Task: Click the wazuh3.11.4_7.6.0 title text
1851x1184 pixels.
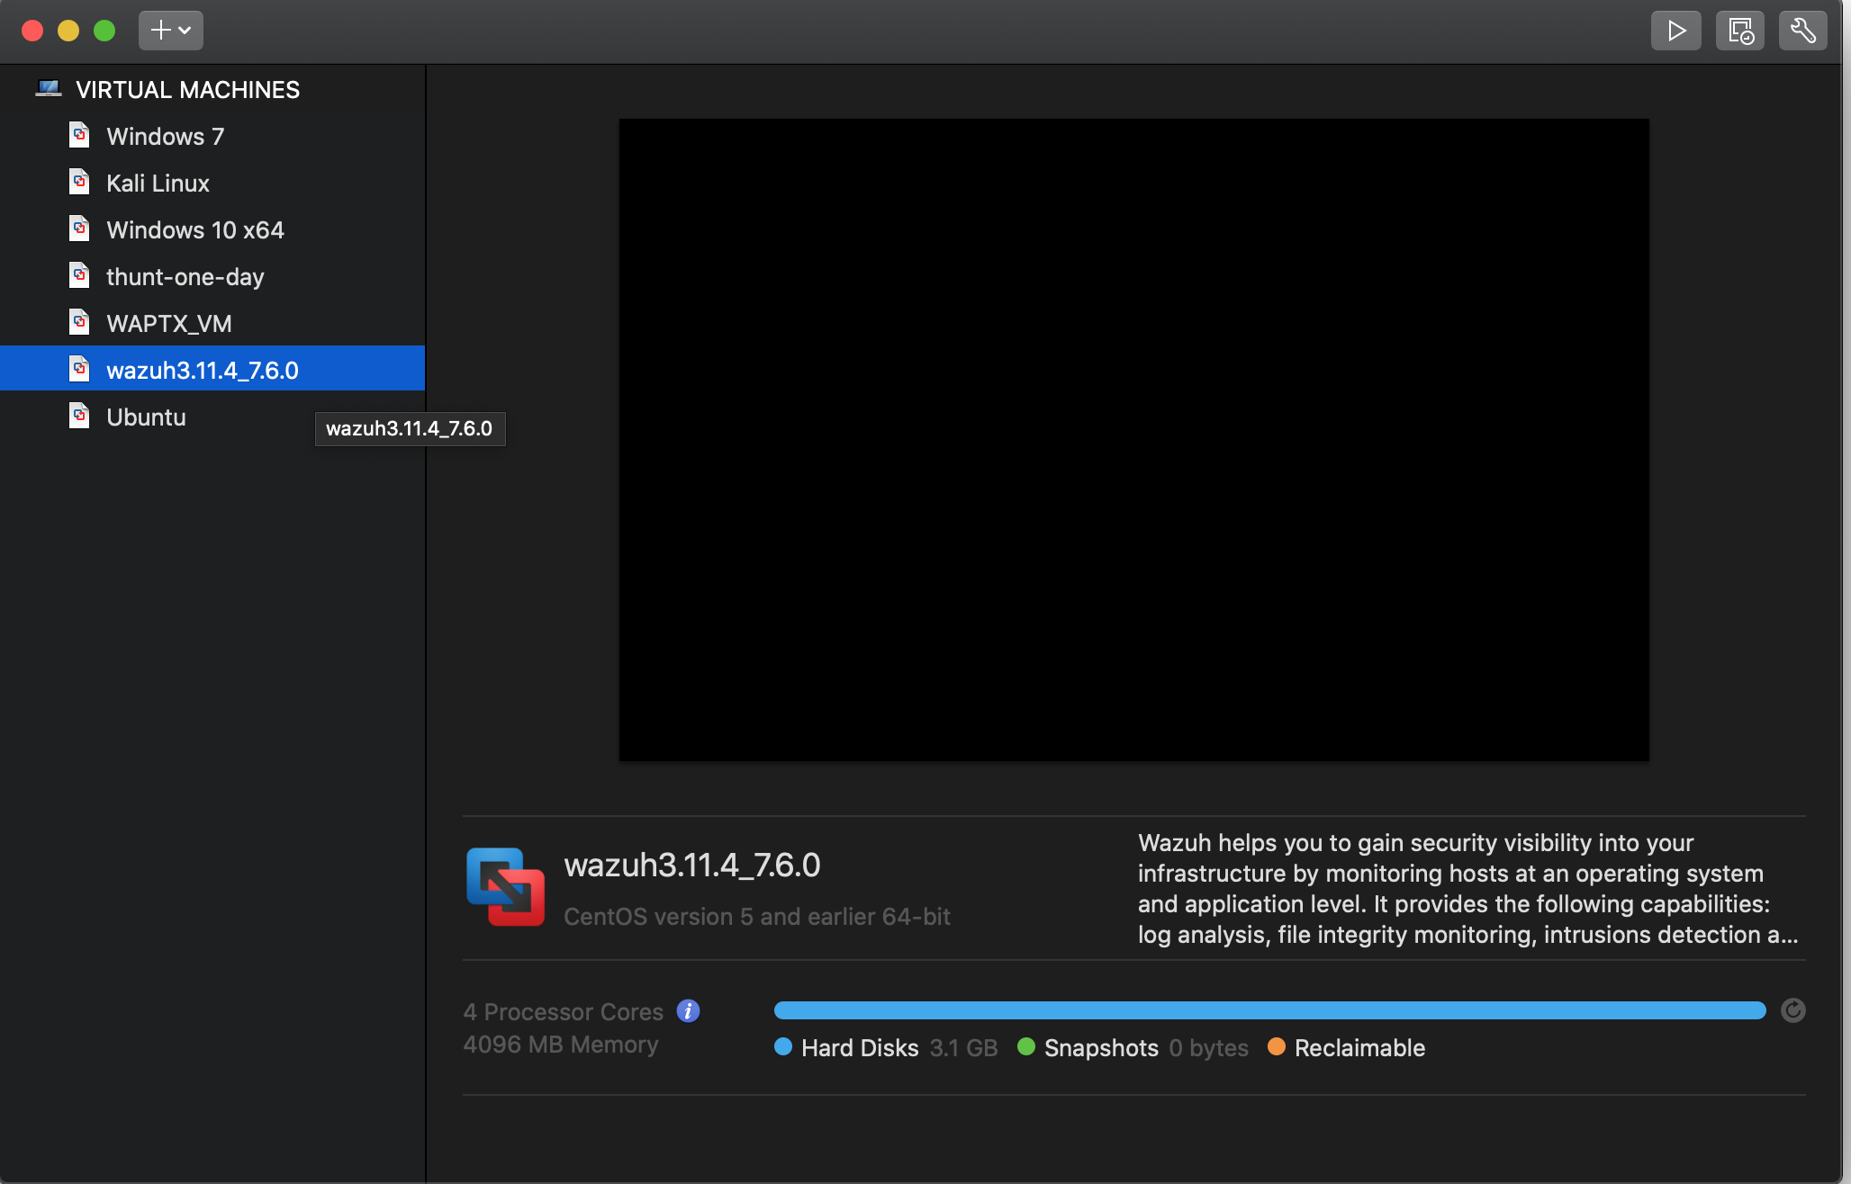Action: pos(691,865)
